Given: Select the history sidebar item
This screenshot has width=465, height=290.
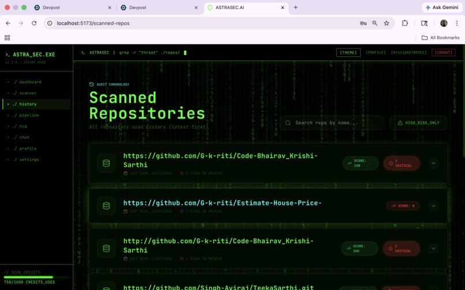Looking at the screenshot, I should [36, 104].
